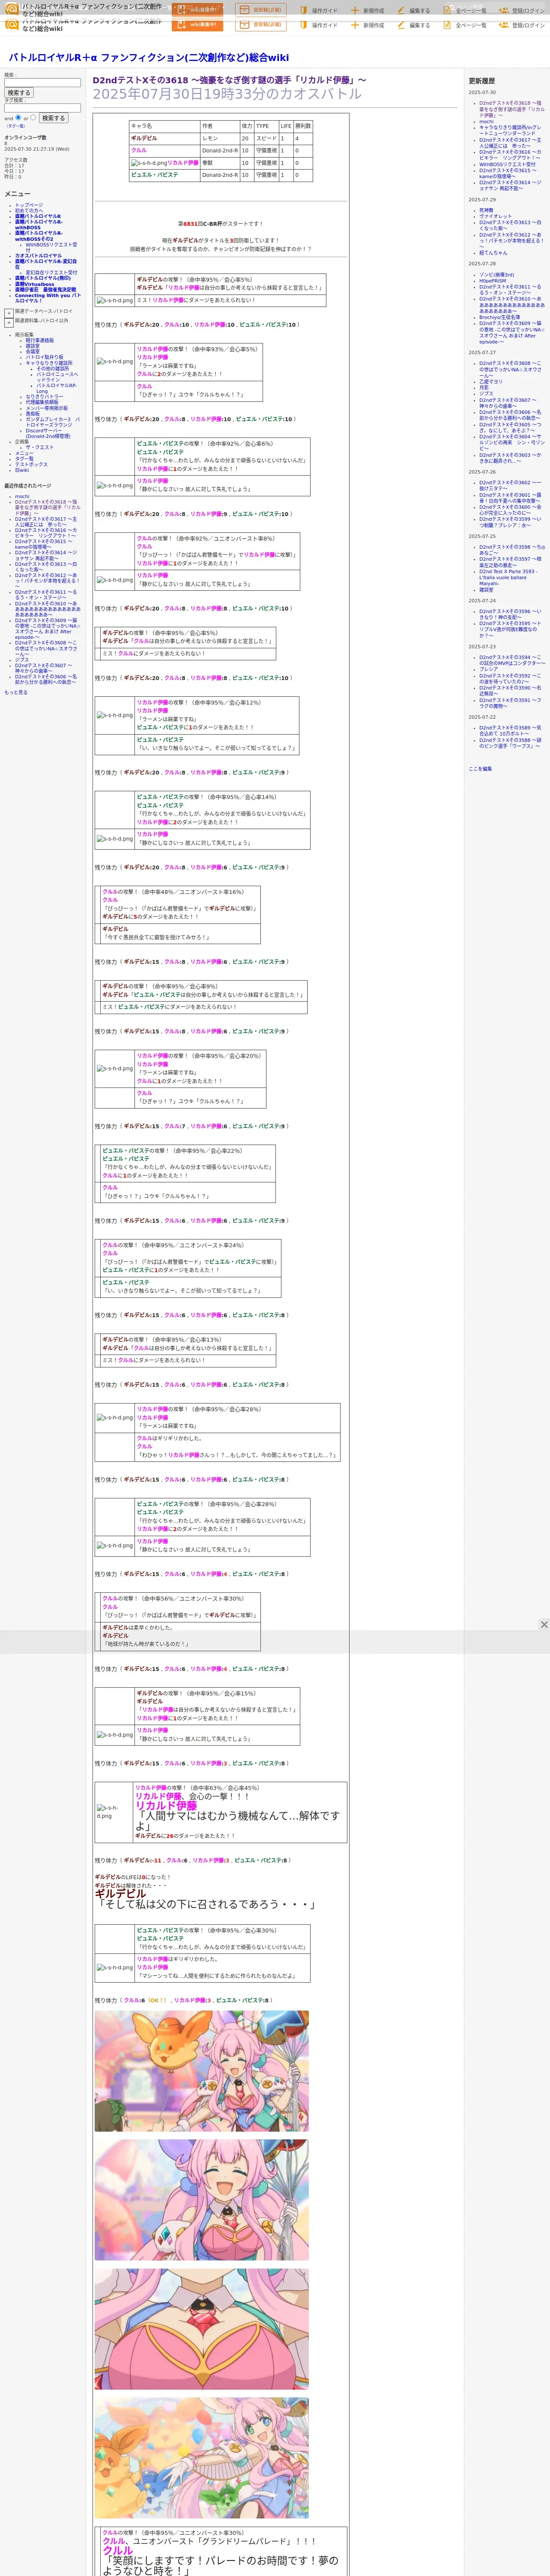Open 直轄バトルロイヤル(無印) menu link
This screenshot has height=2576, width=550.
click(43, 279)
